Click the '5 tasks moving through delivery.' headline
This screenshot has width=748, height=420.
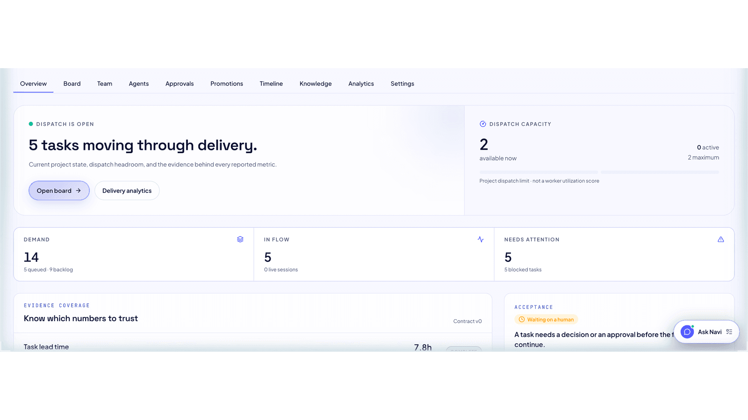[x=143, y=145]
